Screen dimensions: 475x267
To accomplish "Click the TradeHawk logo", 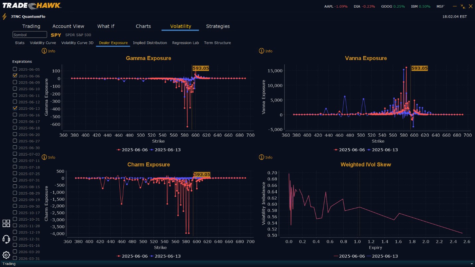I will 32,5.
